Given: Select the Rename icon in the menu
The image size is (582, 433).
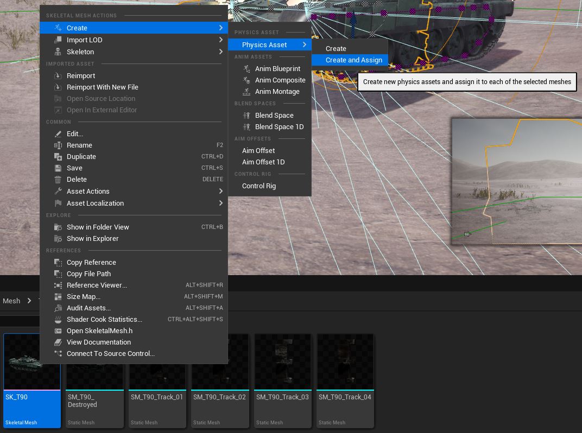Looking at the screenshot, I should click(x=58, y=145).
